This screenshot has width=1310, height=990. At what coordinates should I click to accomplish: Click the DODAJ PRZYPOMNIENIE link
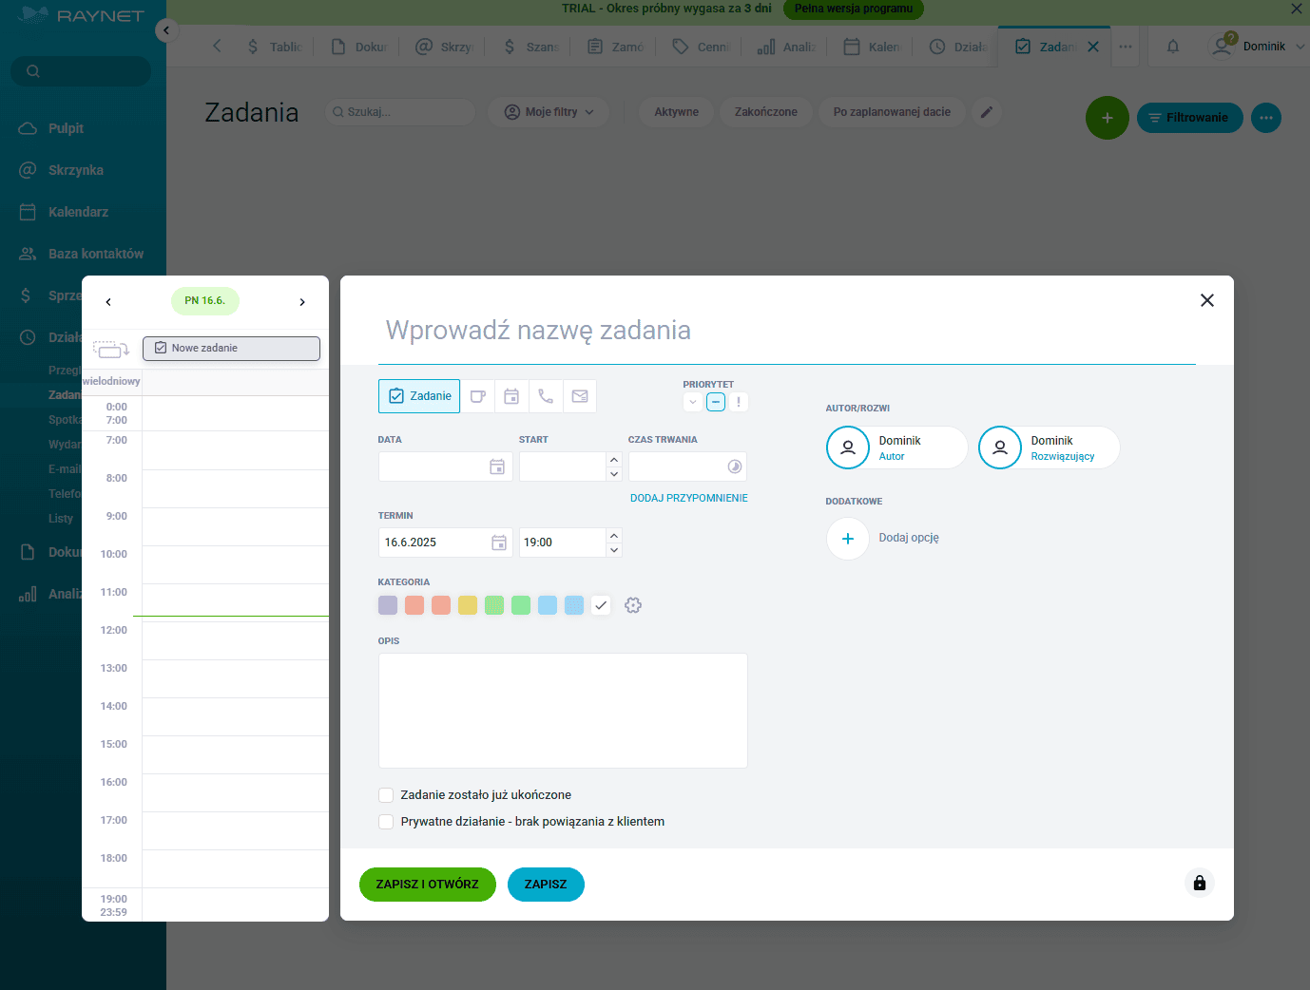pyautogui.click(x=688, y=497)
